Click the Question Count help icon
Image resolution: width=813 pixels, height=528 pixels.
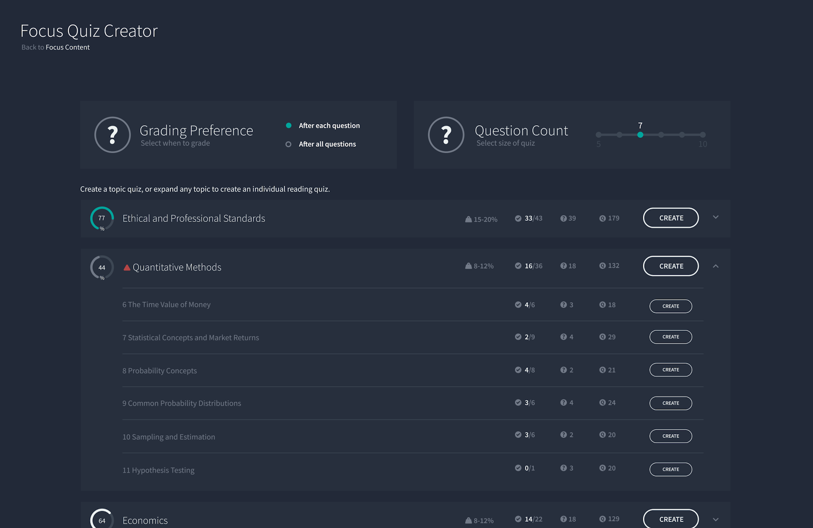pos(446,135)
